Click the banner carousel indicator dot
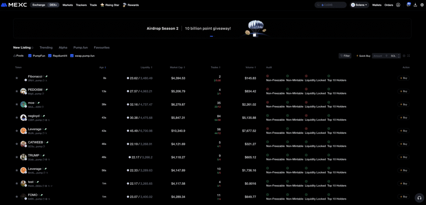Image resolution: width=426 pixels, height=205 pixels. pyautogui.click(x=211, y=36)
